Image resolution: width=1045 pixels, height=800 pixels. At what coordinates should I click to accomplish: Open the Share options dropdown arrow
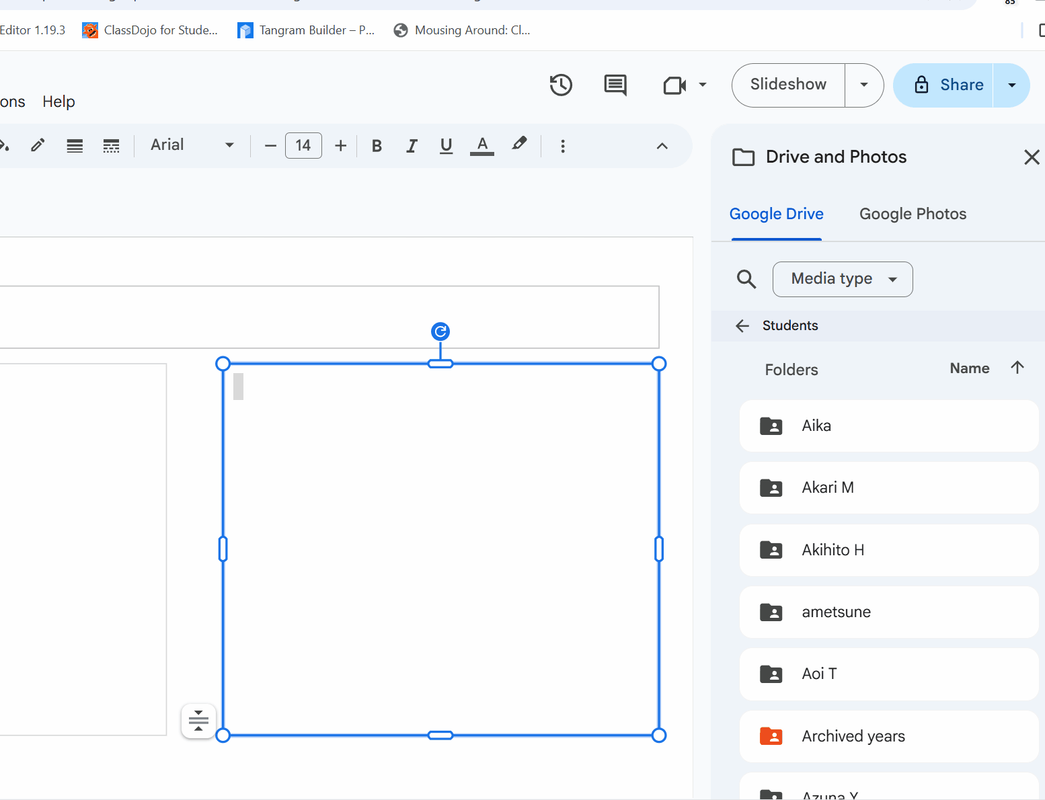coord(1011,85)
